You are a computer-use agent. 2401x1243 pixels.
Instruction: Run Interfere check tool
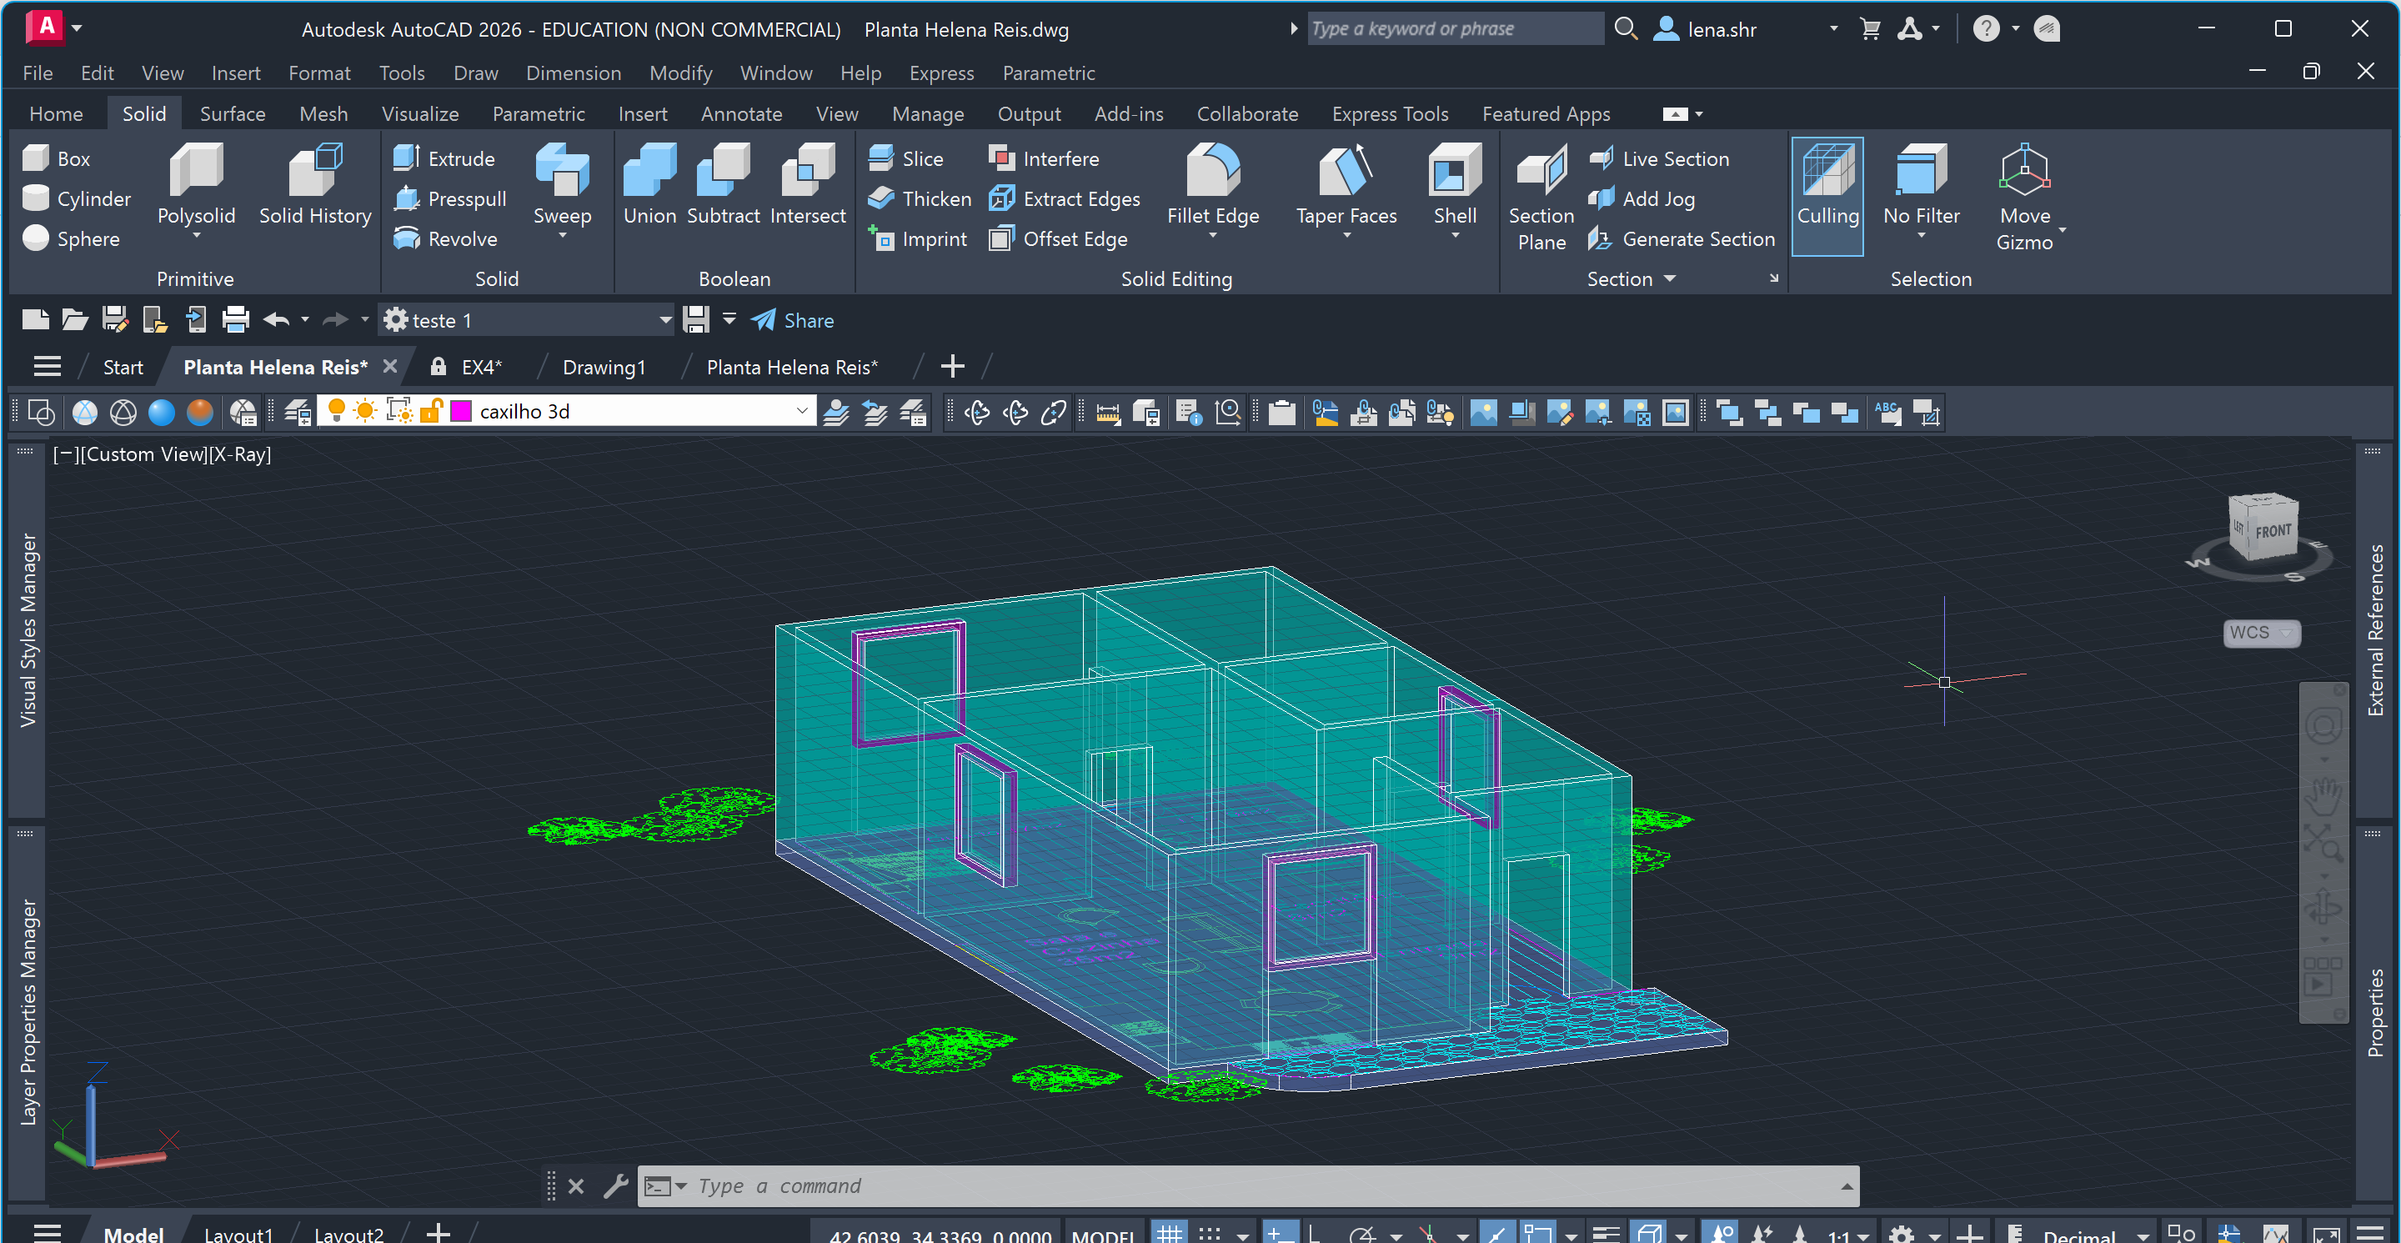click(x=1044, y=158)
